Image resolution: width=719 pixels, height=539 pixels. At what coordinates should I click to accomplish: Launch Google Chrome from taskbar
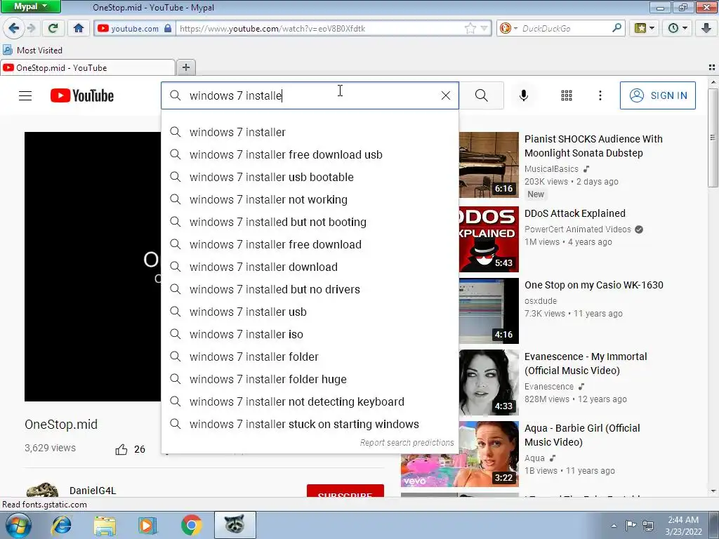click(191, 525)
